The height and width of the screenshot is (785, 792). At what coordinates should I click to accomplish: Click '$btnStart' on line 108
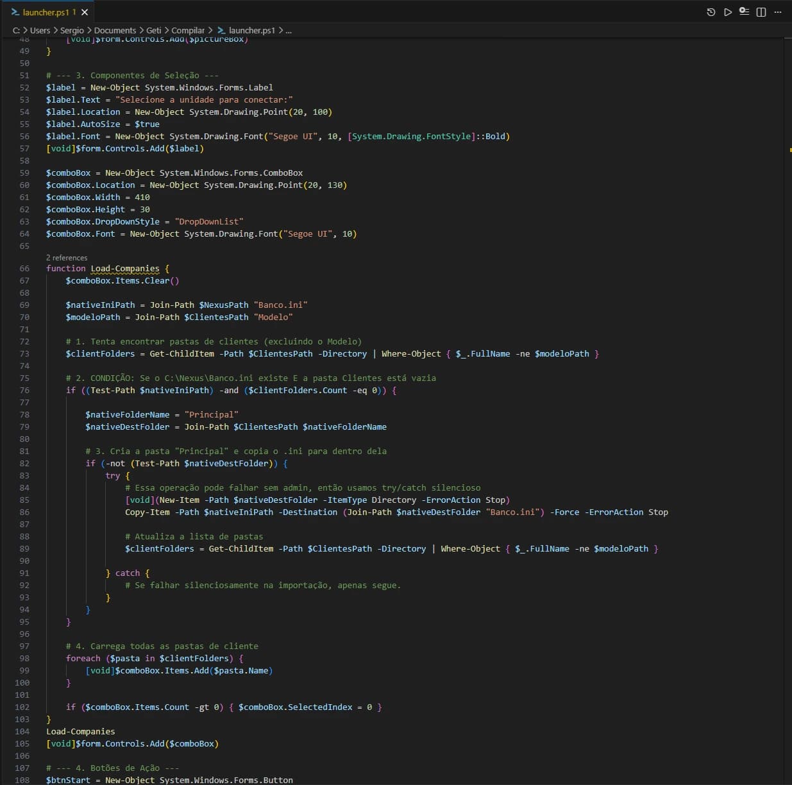[x=69, y=780]
